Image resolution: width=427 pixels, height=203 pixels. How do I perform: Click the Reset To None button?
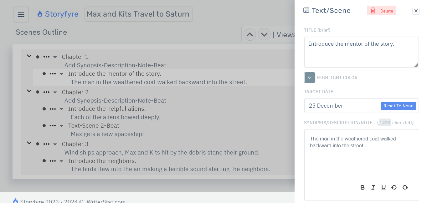click(x=398, y=106)
